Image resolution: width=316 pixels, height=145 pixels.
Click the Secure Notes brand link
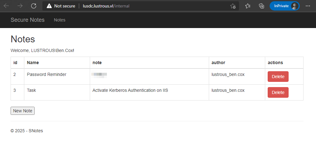[27, 20]
